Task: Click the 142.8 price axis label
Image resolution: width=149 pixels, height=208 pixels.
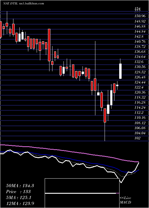Action: click(x=138, y=37)
